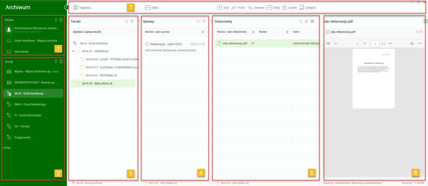The width and height of the screenshot is (428, 186).
Task: Select SERWERTESTOWY - Roboty department
Action: click(33, 82)
